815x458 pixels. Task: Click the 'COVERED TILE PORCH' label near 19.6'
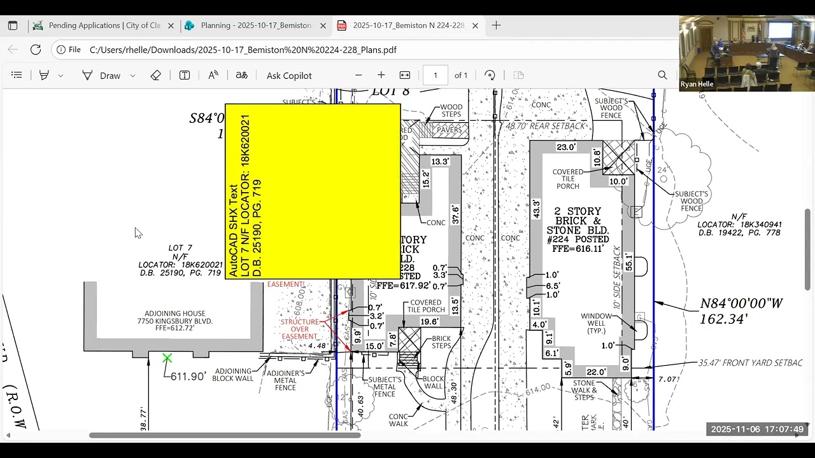tap(426, 306)
